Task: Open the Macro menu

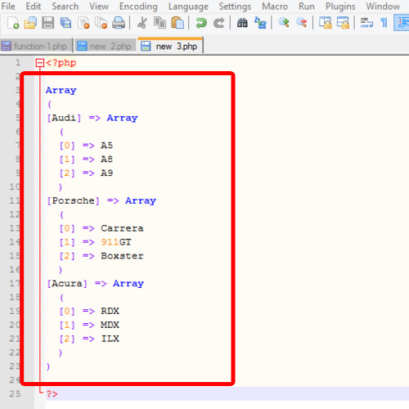Action: [x=275, y=6]
